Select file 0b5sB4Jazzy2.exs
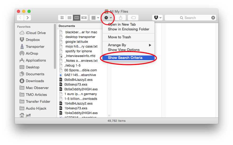 (76, 80)
